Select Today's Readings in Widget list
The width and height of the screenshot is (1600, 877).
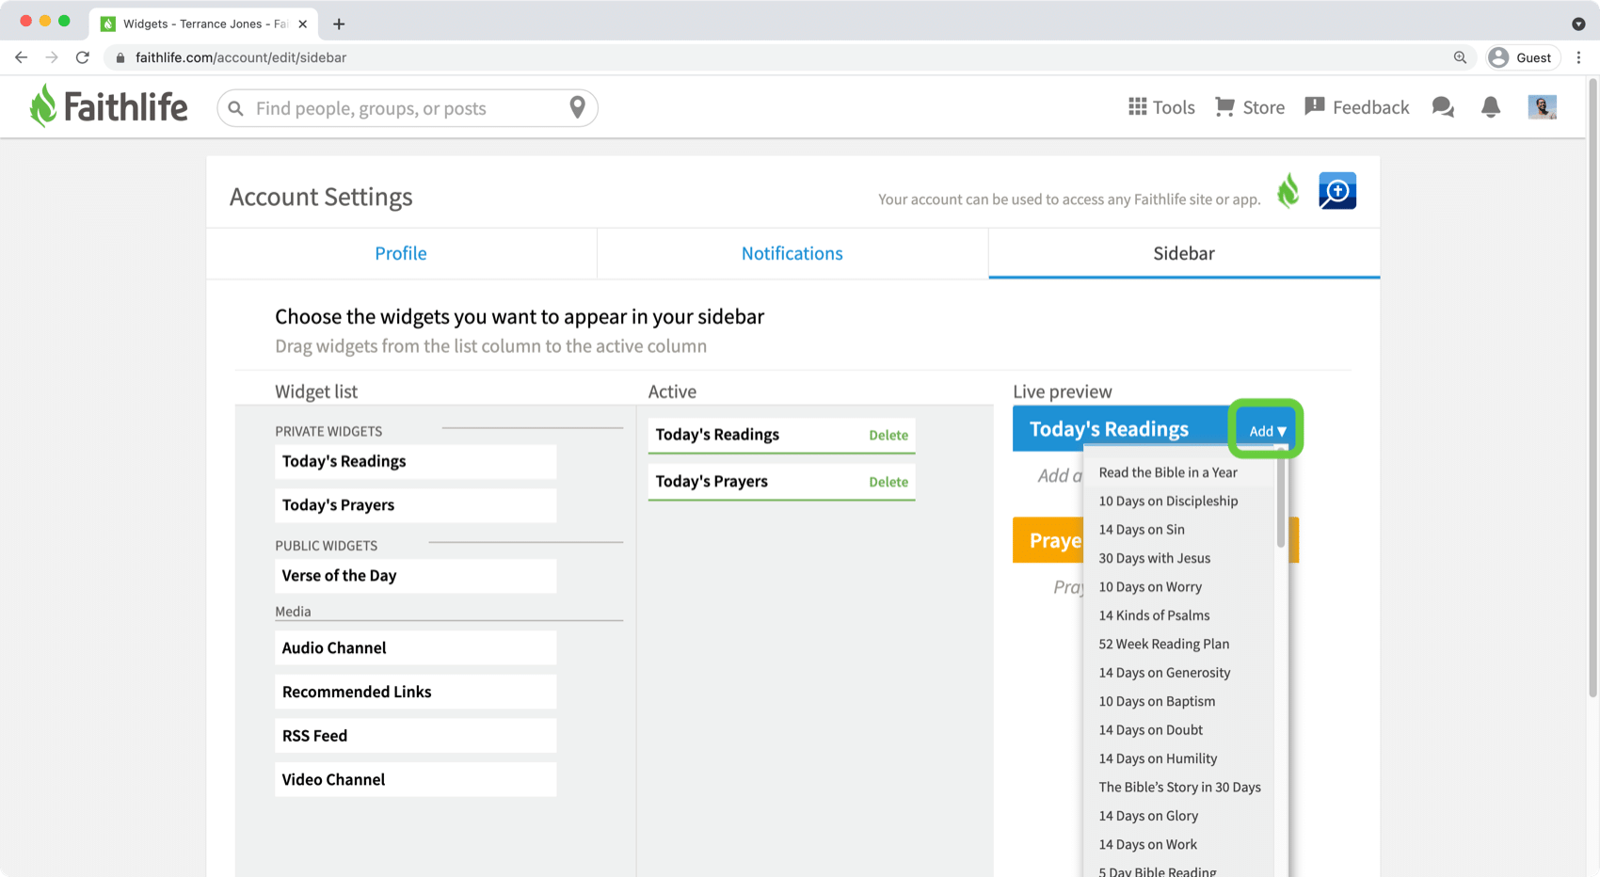tap(415, 461)
